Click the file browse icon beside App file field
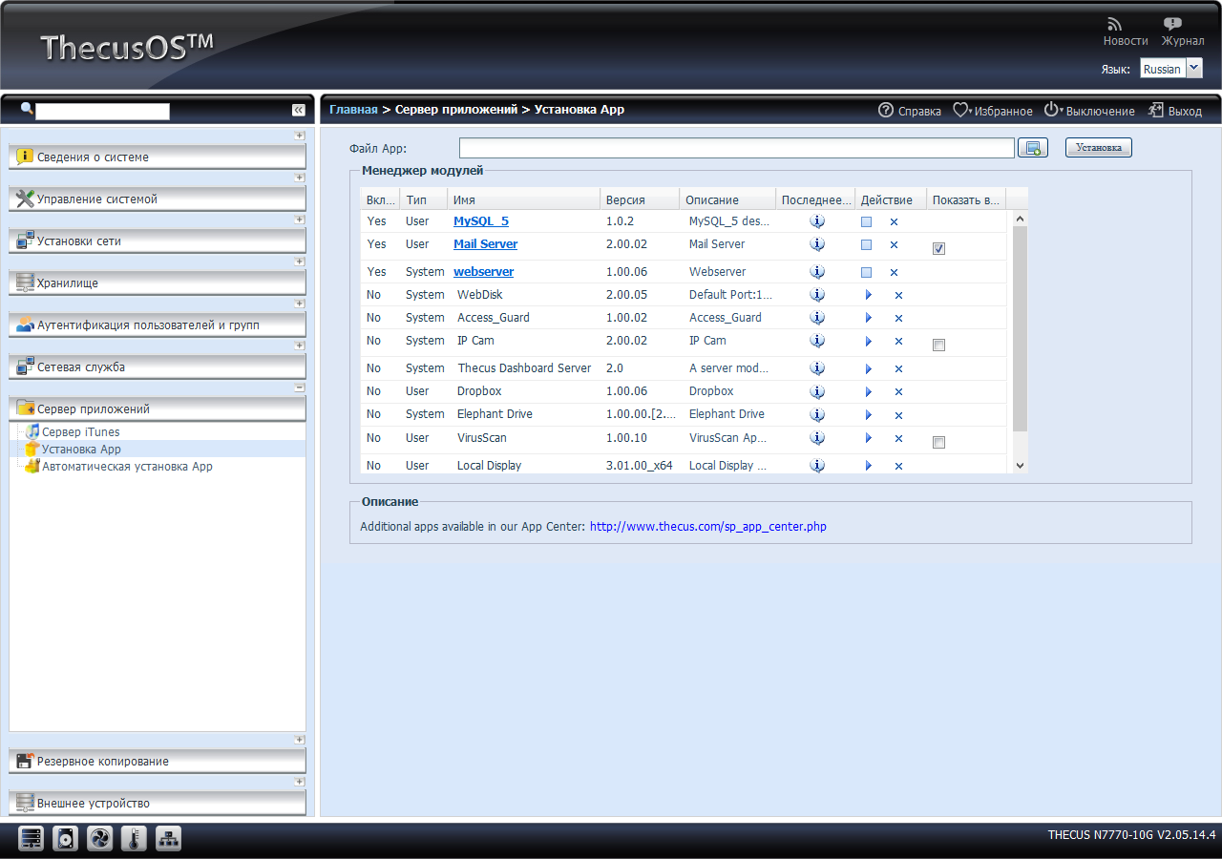 (1033, 148)
